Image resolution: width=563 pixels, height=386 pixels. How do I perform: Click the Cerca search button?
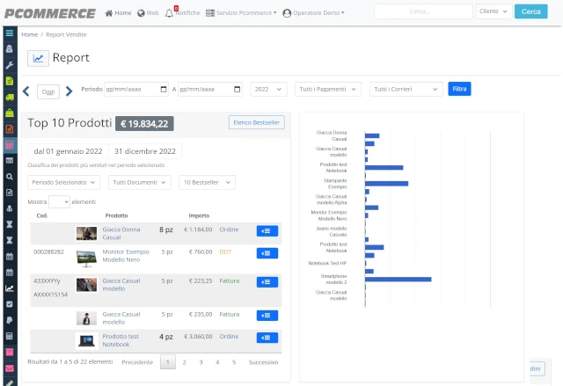tap(530, 11)
